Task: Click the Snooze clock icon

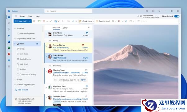Action: point(131,21)
